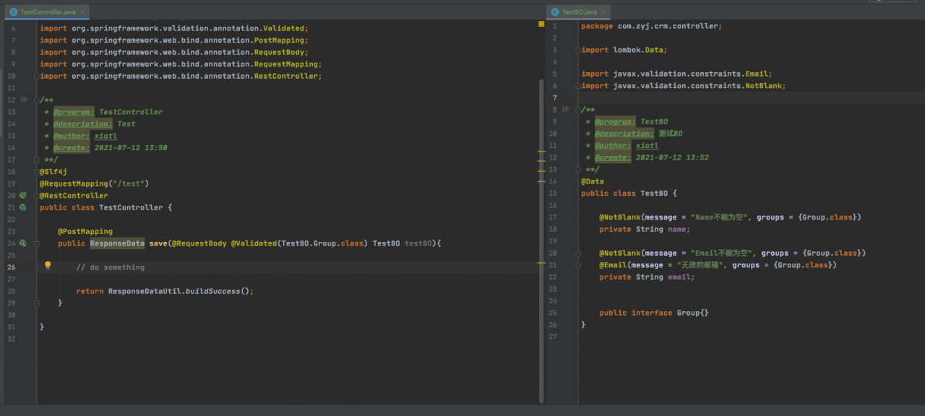The height and width of the screenshot is (416, 925).
Task: Toggle rendered doc view at TestController line 12
Action: 24,100
